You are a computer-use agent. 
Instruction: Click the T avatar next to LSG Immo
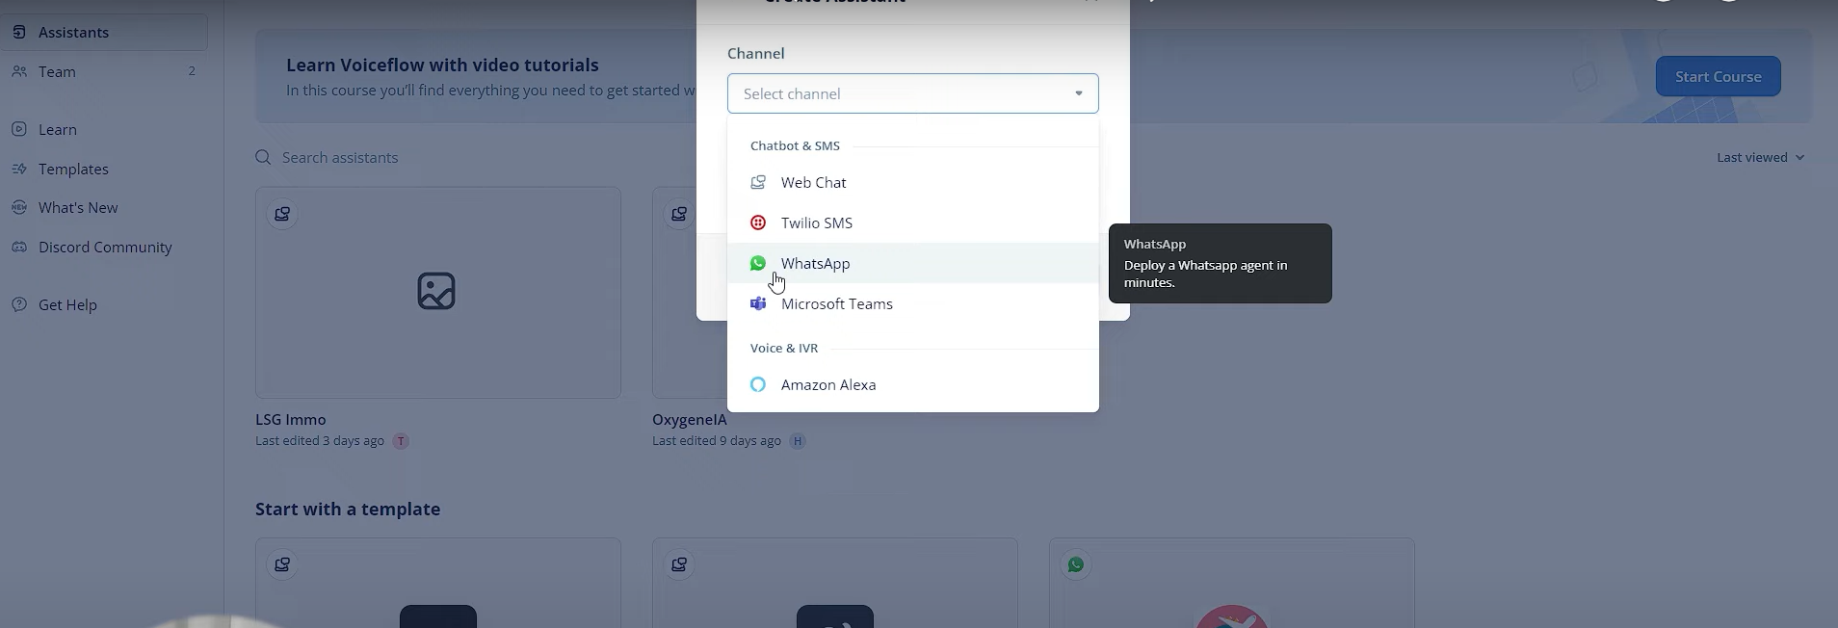(x=401, y=441)
